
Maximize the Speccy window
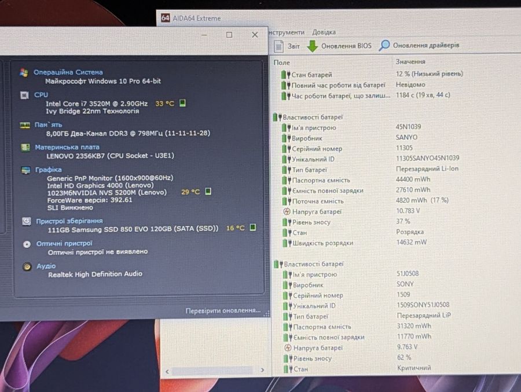tap(229, 35)
